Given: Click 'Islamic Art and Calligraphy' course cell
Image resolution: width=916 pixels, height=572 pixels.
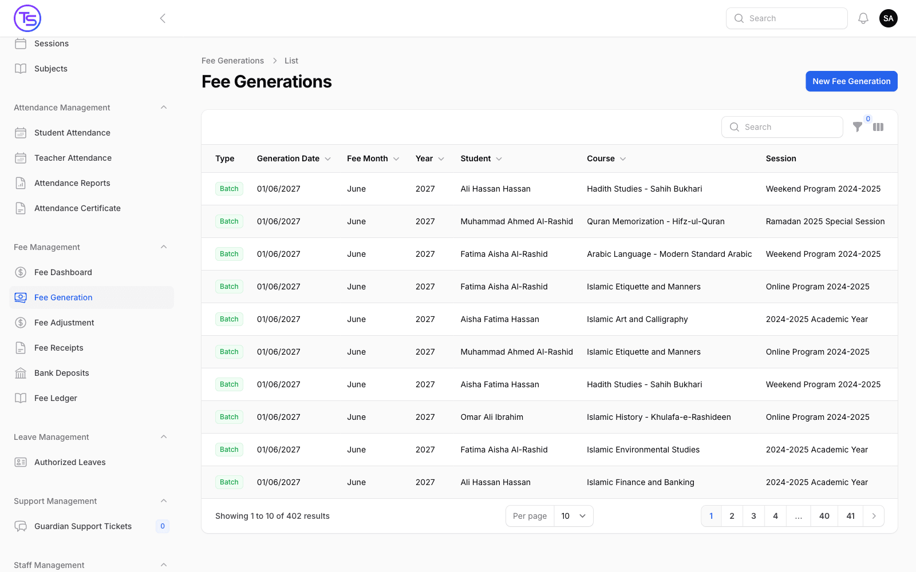Looking at the screenshot, I should (637, 319).
